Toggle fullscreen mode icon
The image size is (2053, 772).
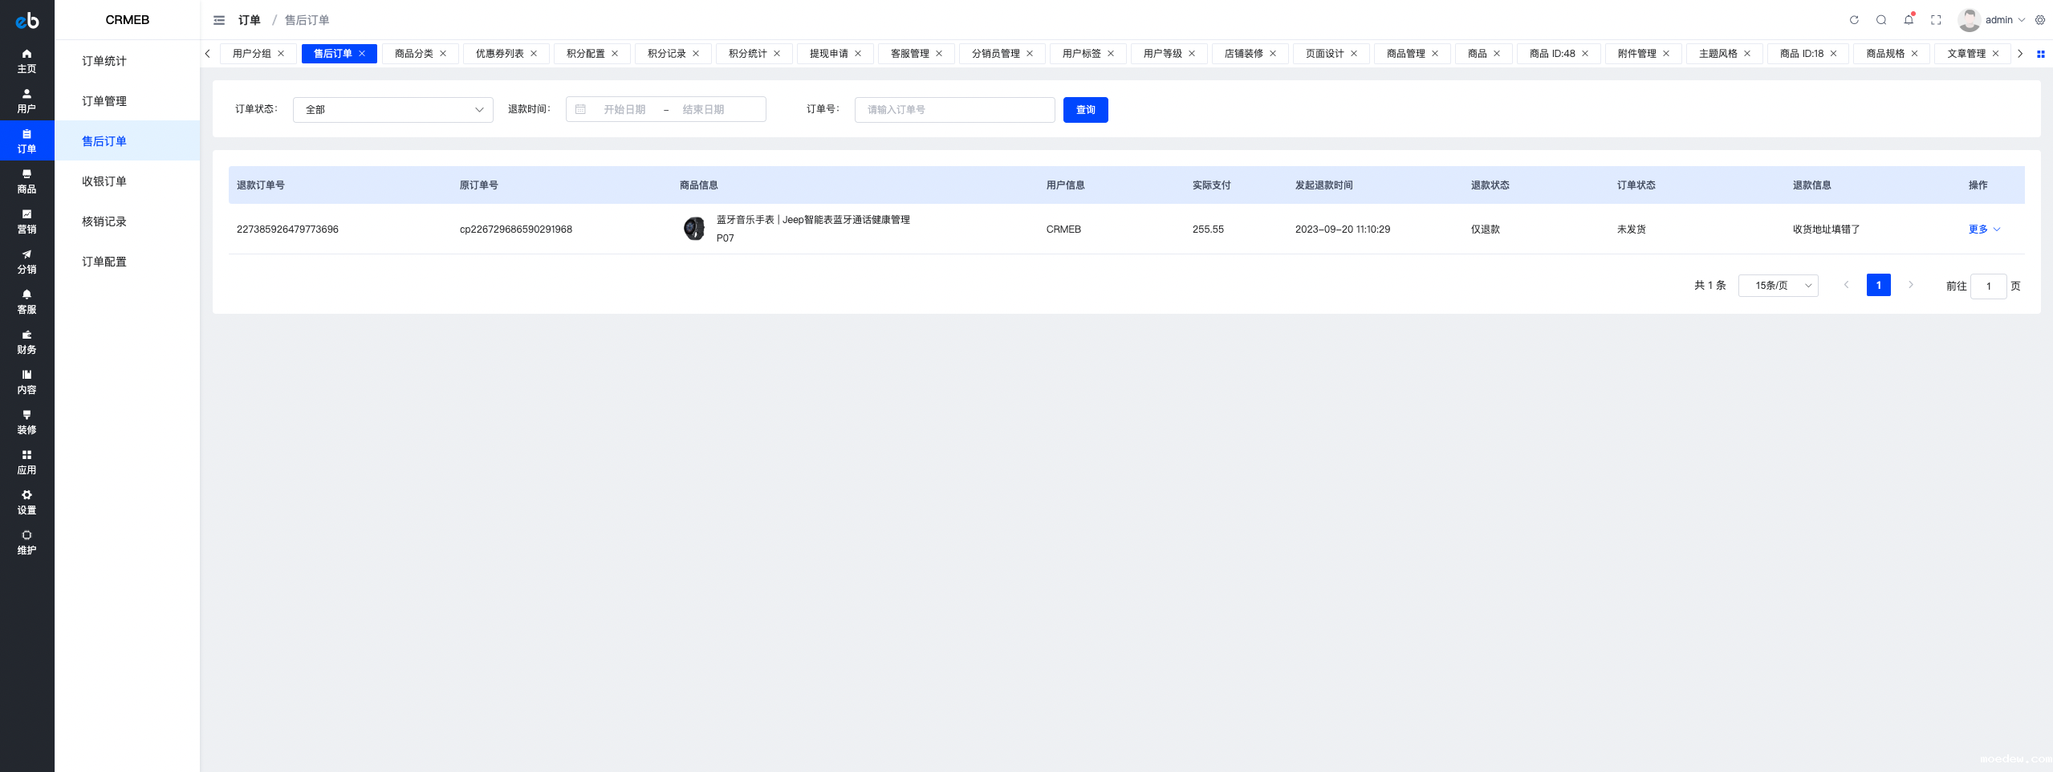click(x=1936, y=20)
